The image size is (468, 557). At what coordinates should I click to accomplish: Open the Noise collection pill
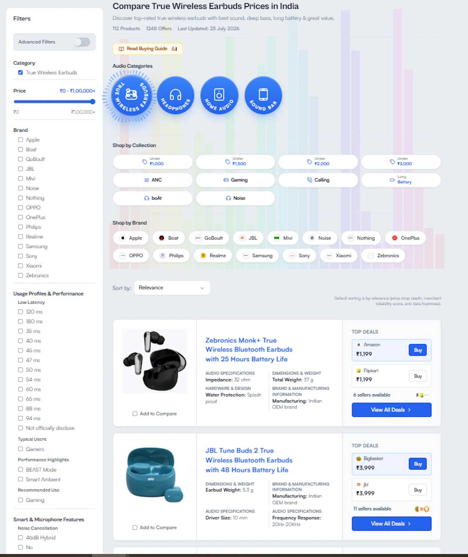[x=235, y=198]
